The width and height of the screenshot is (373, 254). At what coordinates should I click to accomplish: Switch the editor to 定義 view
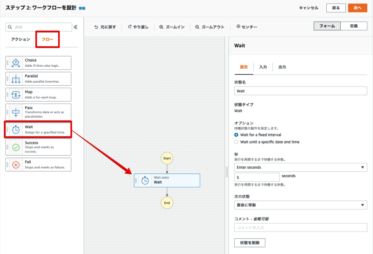pos(354,26)
